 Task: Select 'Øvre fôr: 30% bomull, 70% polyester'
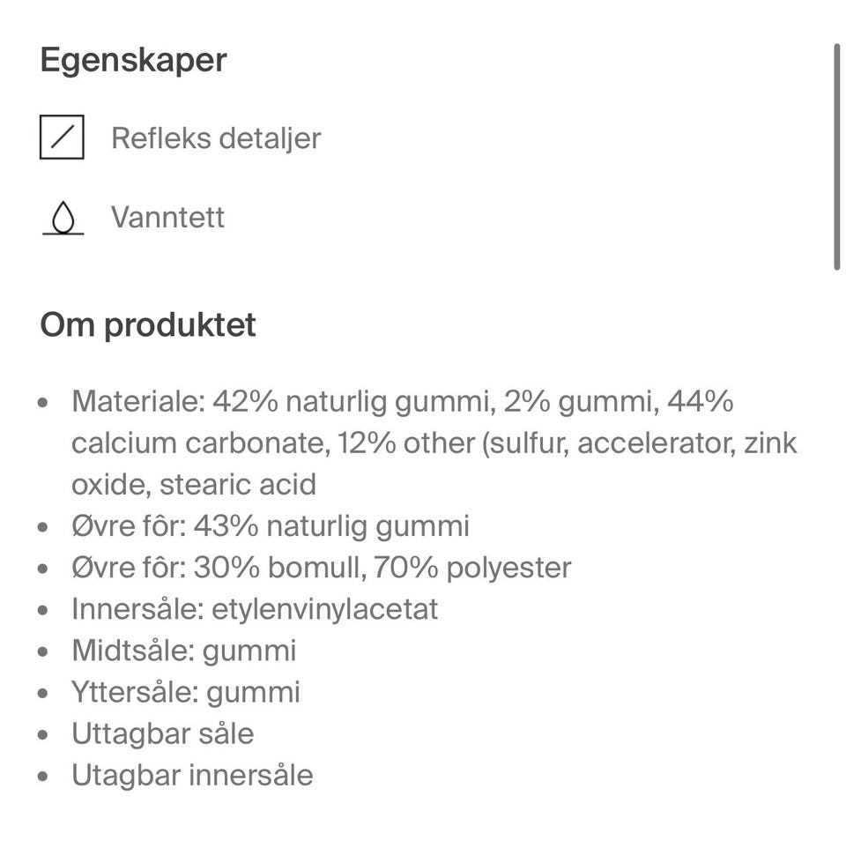coord(321,568)
